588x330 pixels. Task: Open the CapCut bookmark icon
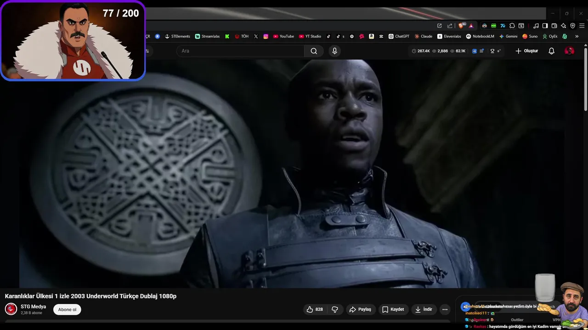tap(381, 36)
